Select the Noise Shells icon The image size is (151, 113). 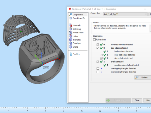coord(71,32)
